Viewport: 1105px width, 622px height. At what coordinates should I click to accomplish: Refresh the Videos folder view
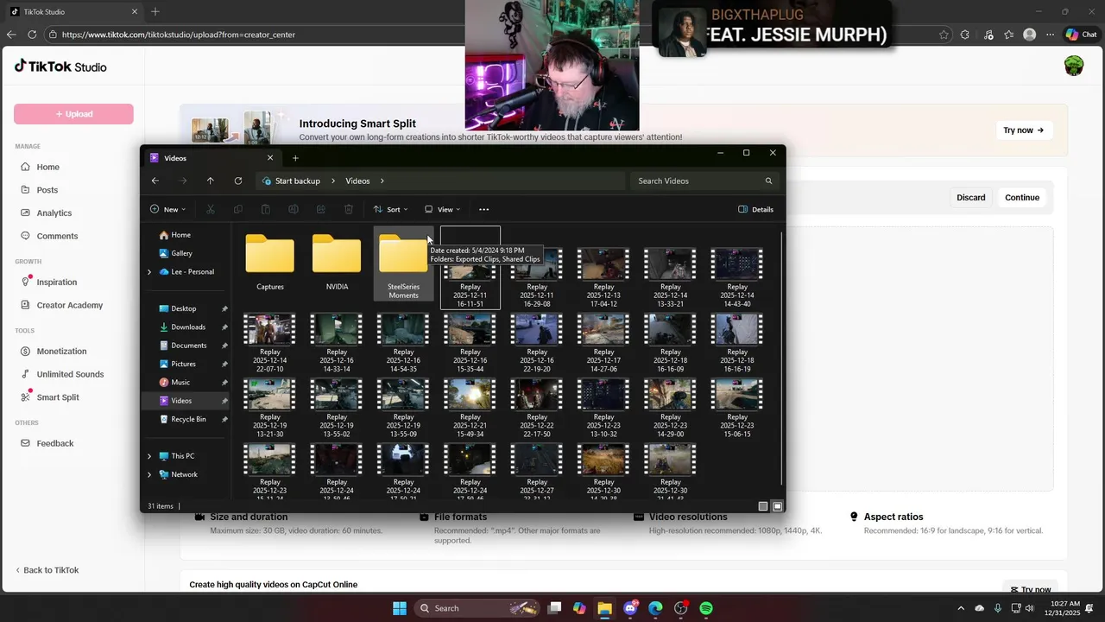click(237, 181)
